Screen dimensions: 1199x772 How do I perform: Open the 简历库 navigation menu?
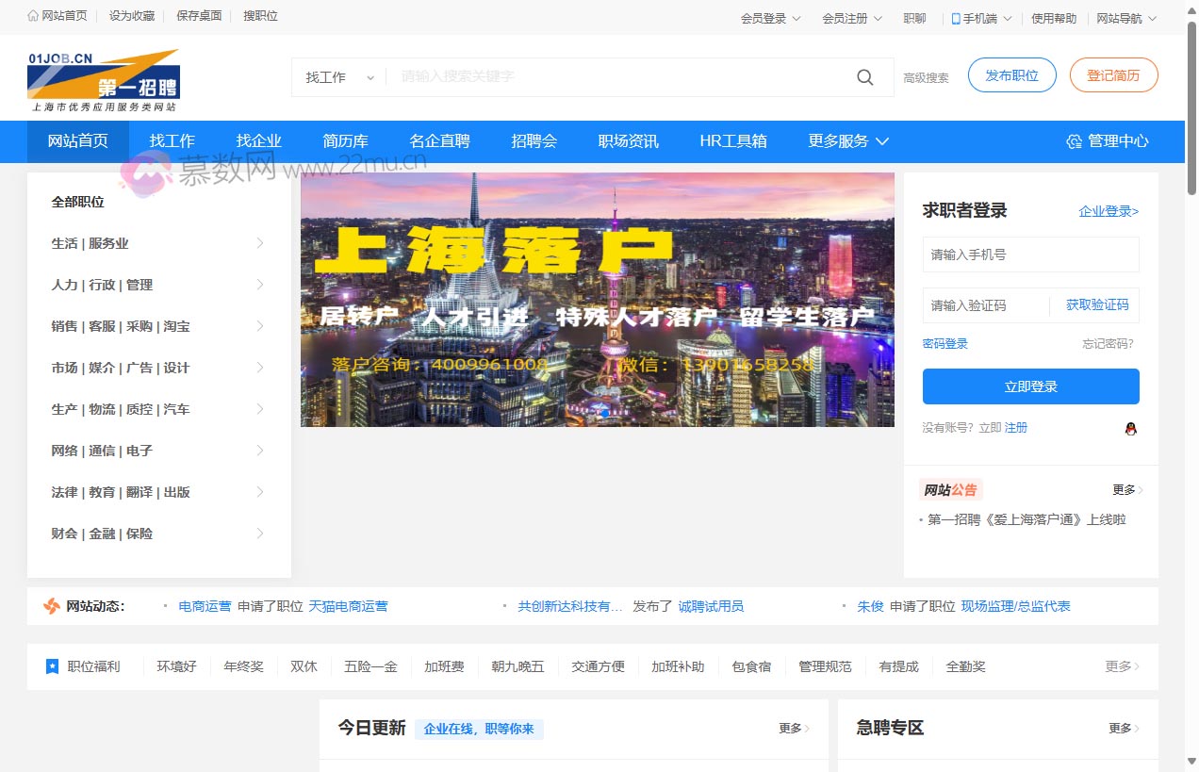[345, 141]
